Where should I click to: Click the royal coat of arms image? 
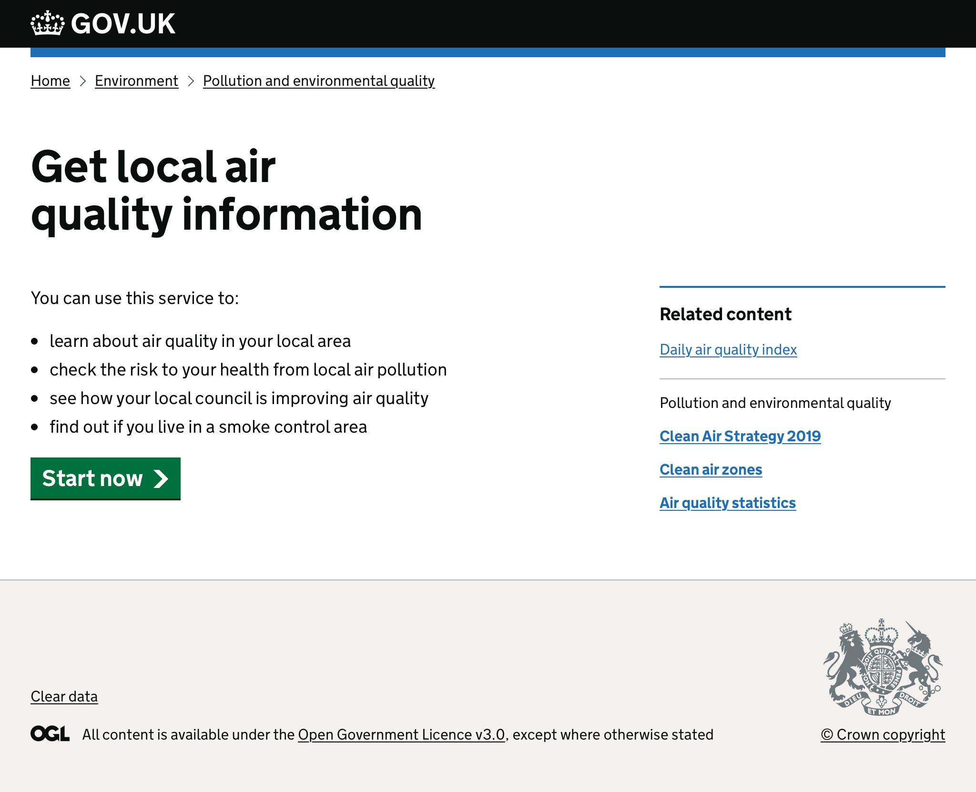tap(883, 667)
